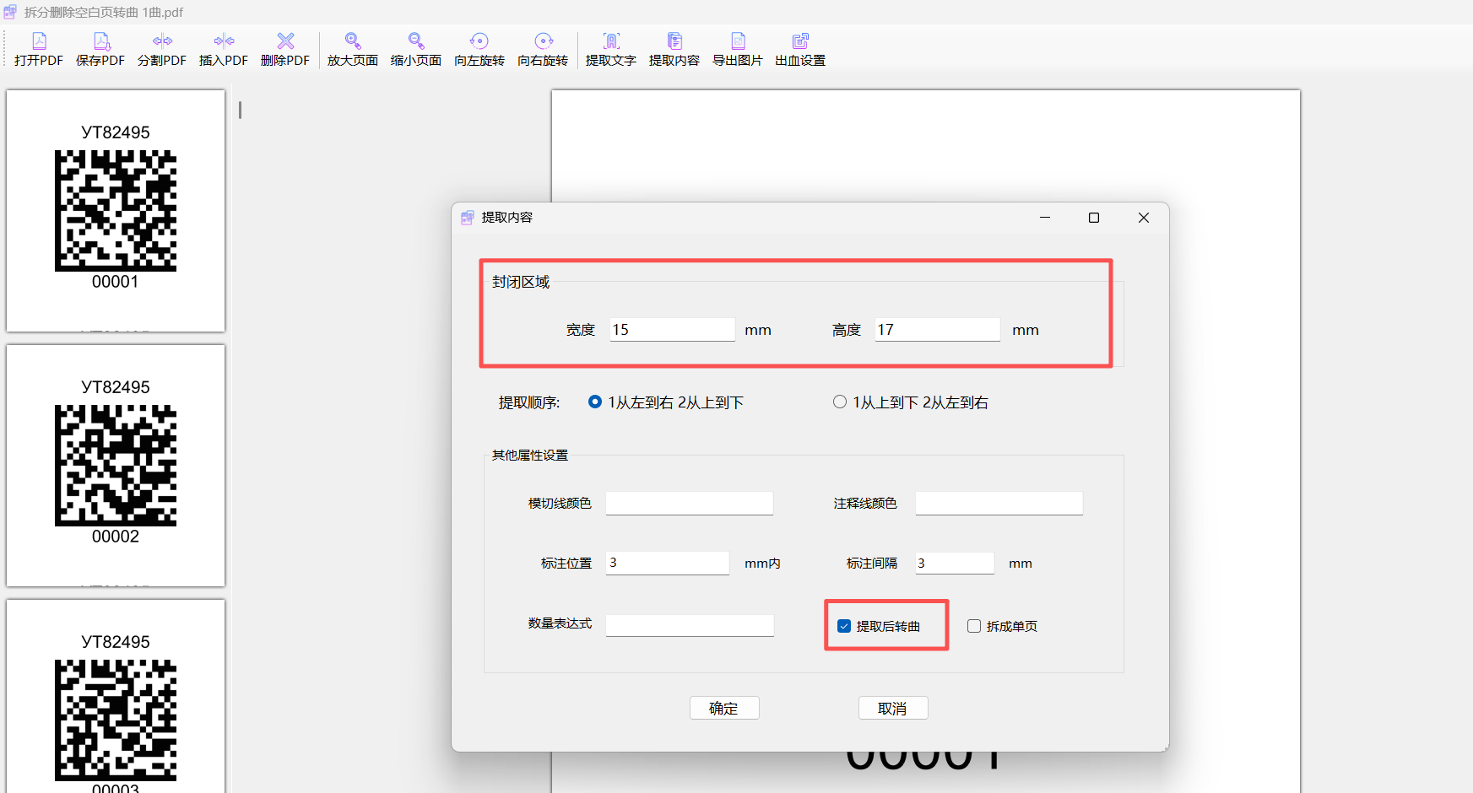The image size is (1473, 793).
Task: Minimize the 提取内容 dialog
Action: tap(1045, 218)
